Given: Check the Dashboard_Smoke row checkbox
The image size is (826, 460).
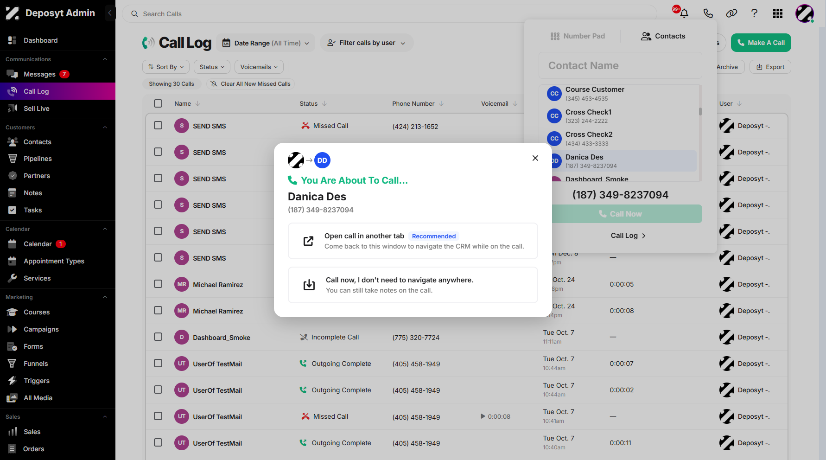Looking at the screenshot, I should coord(158,337).
